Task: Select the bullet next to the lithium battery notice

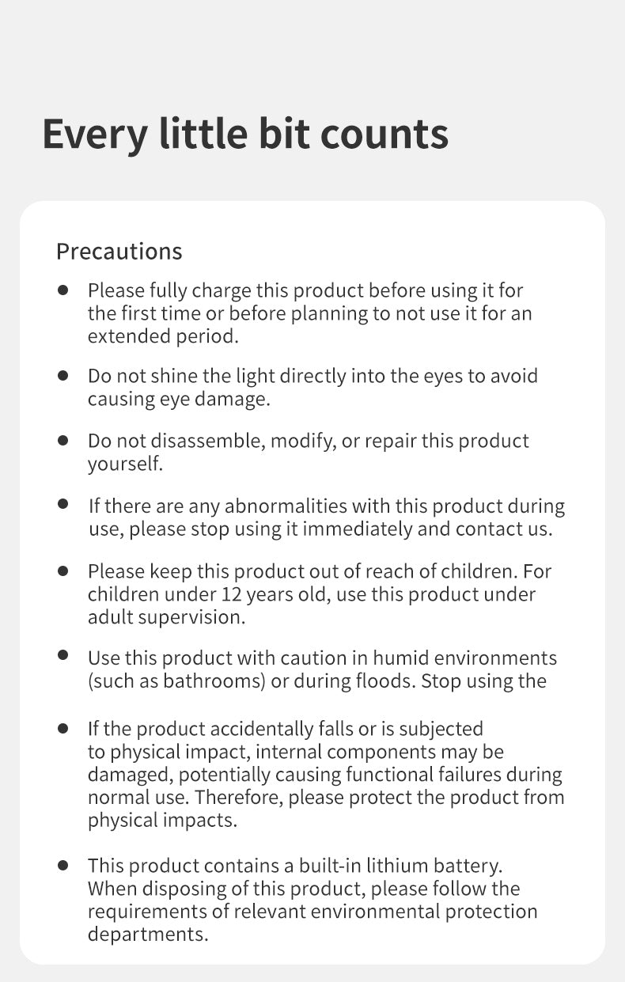Action: pyautogui.click(x=63, y=865)
